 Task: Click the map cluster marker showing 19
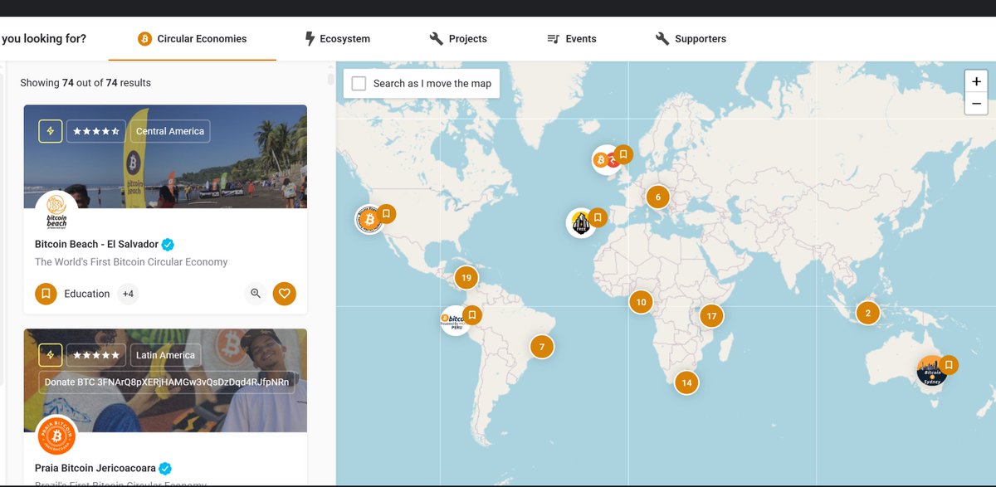click(x=466, y=278)
